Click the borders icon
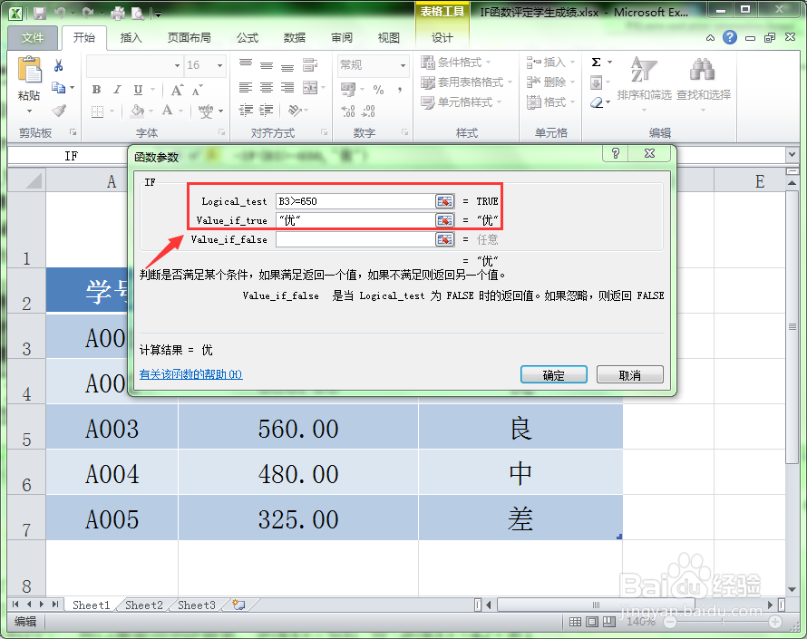This screenshot has width=807, height=639. 97,111
